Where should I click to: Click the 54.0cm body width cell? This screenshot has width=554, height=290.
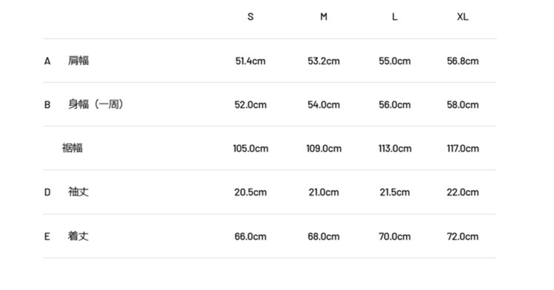point(323,105)
